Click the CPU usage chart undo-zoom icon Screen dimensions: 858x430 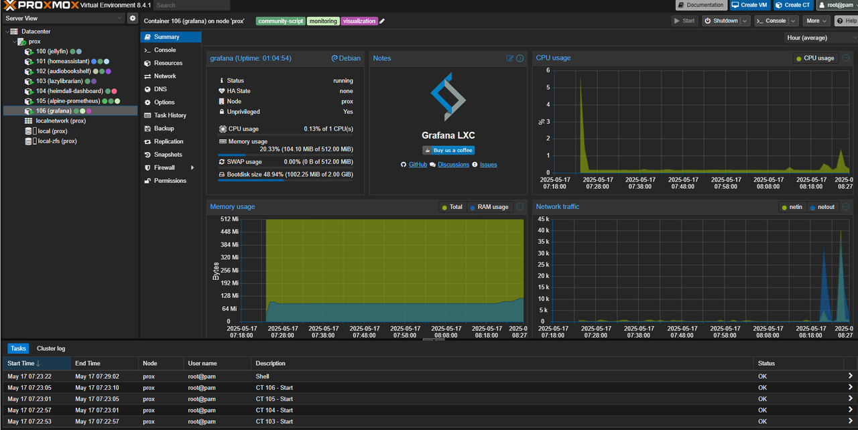(x=847, y=58)
